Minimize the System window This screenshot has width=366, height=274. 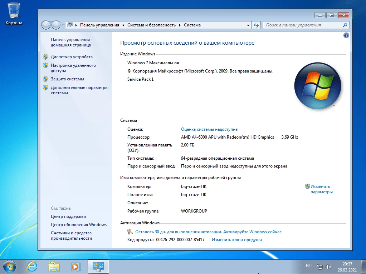[x=320, y=15]
